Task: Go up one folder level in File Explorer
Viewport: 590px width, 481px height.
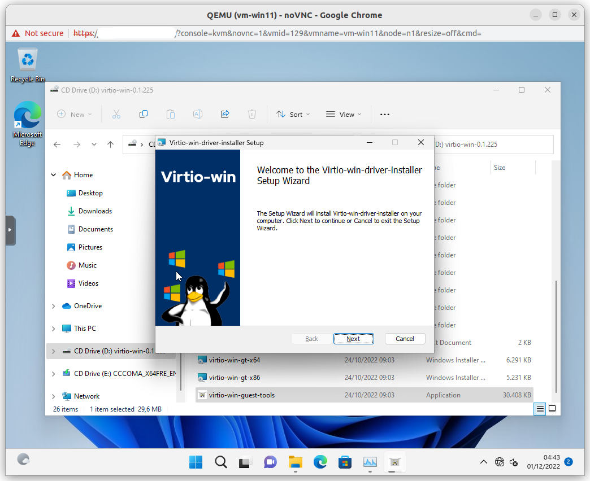Action: coord(110,145)
